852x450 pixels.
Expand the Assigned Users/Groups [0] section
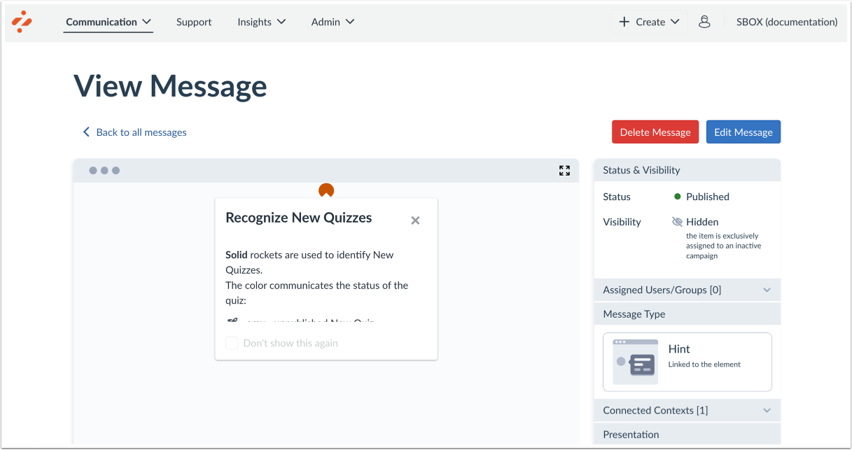(x=687, y=290)
